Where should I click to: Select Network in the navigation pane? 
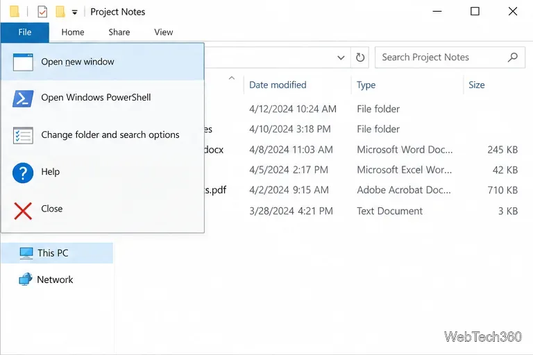(55, 279)
